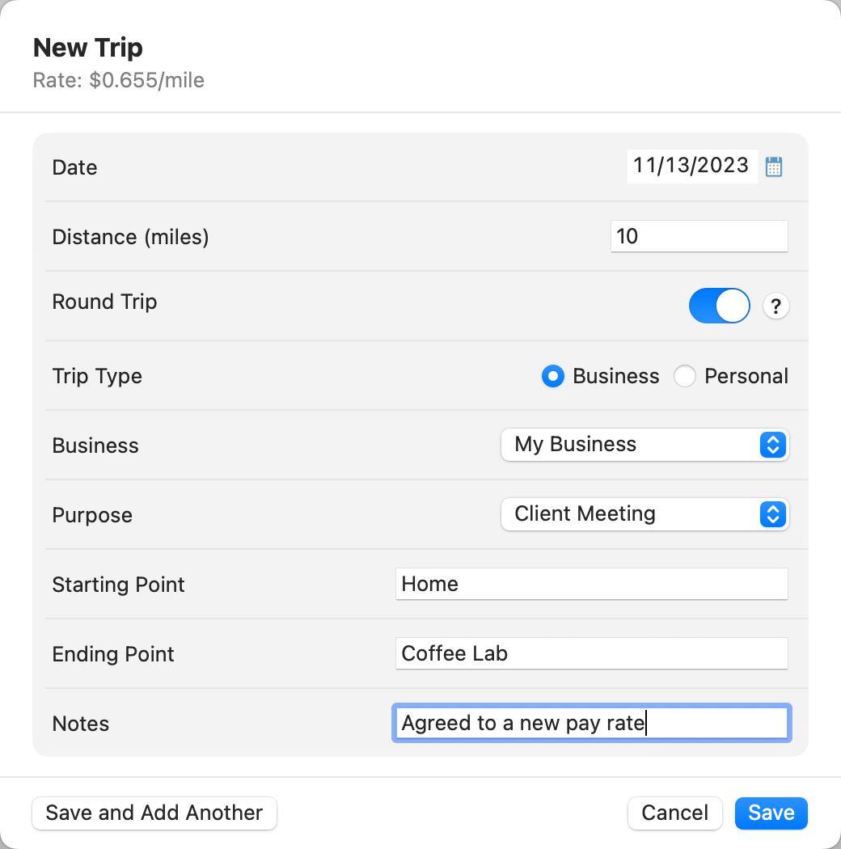Screen dimensions: 841x849
Task: Open the calendar date picker icon
Action: pos(774,167)
